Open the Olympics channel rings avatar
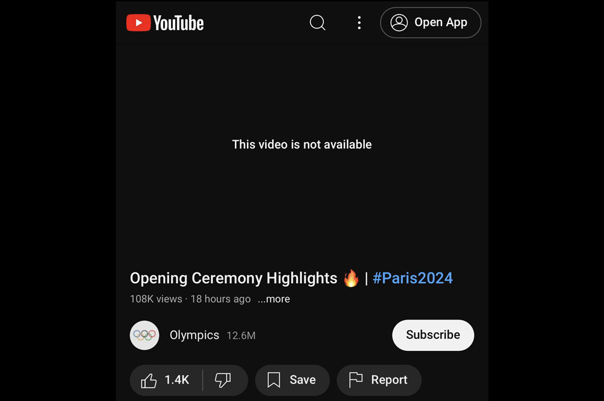This screenshot has height=401, width=604. point(144,335)
